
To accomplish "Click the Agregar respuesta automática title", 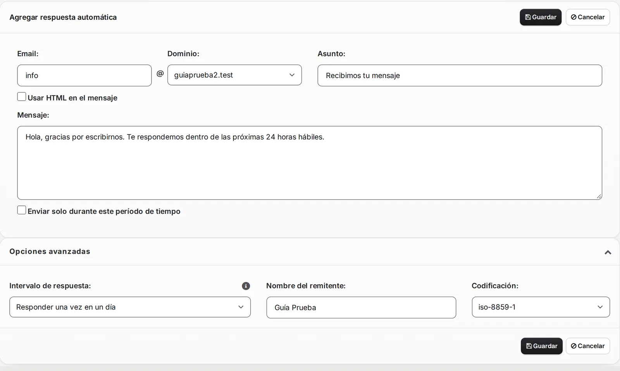I will click(x=63, y=17).
